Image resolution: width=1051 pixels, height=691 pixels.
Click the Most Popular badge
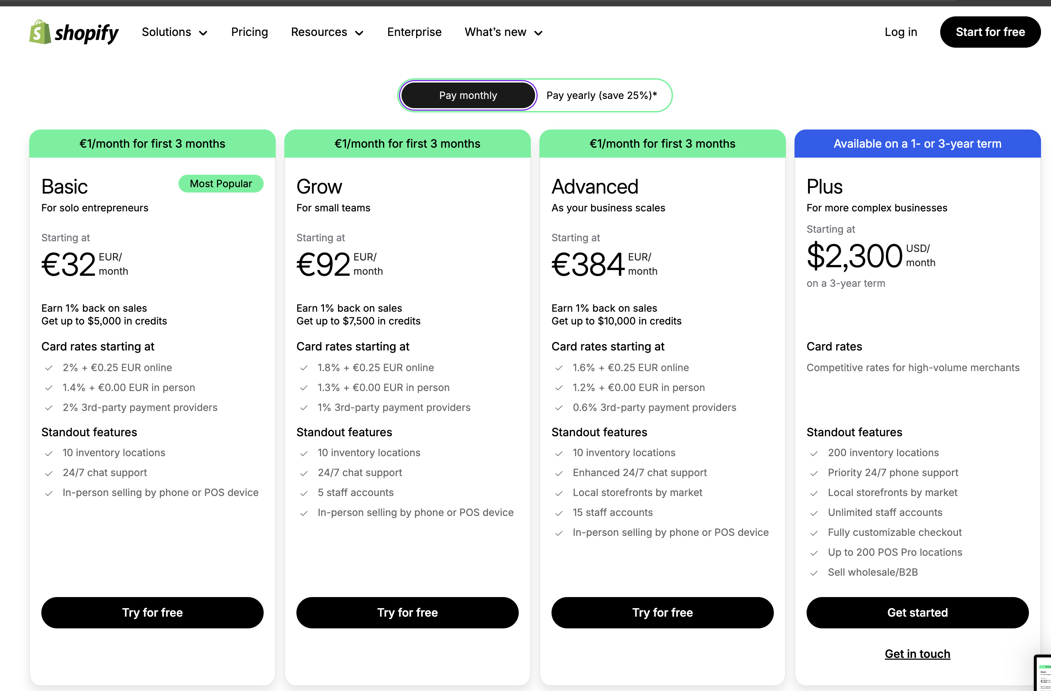pos(221,184)
